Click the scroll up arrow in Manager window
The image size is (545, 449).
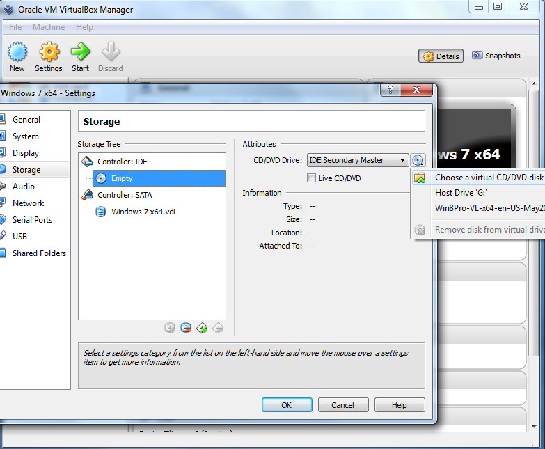(534, 84)
